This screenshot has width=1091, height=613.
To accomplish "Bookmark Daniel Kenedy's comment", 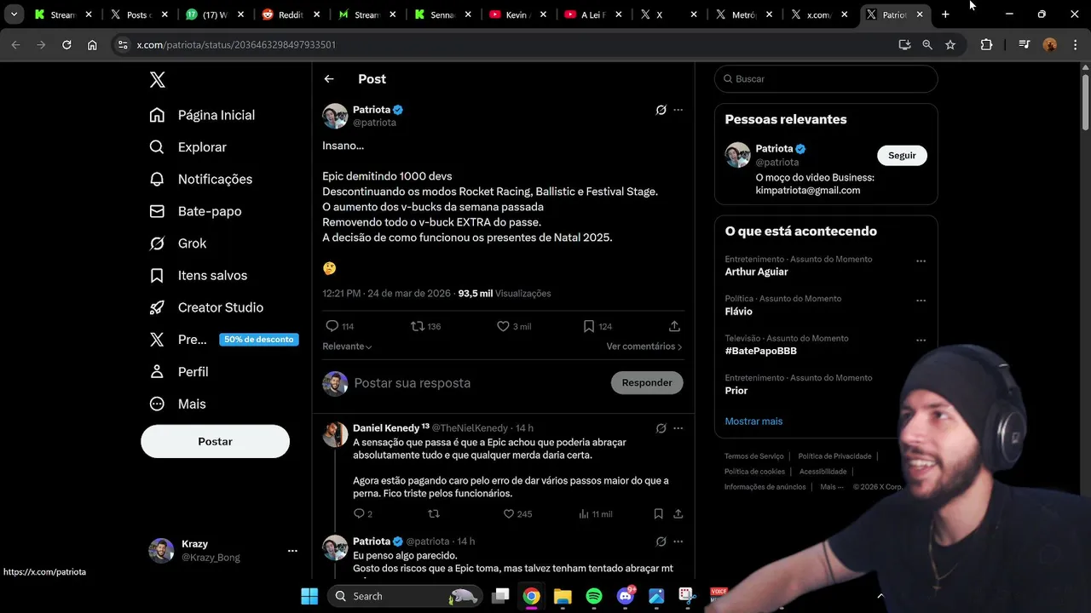I will pos(659,514).
